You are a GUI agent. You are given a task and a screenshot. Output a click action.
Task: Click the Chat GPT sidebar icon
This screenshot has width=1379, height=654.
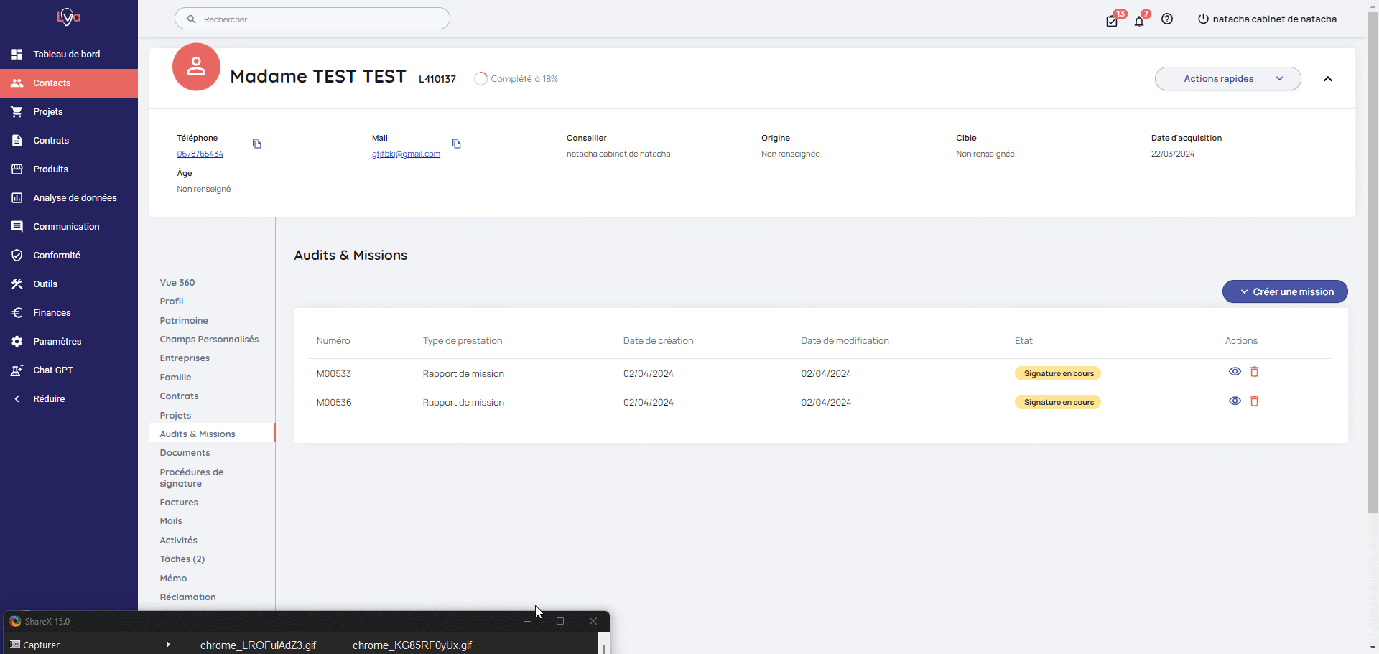17,370
